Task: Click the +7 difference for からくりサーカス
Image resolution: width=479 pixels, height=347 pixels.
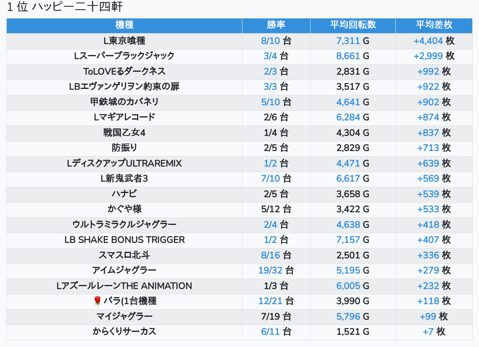Action: click(x=428, y=332)
